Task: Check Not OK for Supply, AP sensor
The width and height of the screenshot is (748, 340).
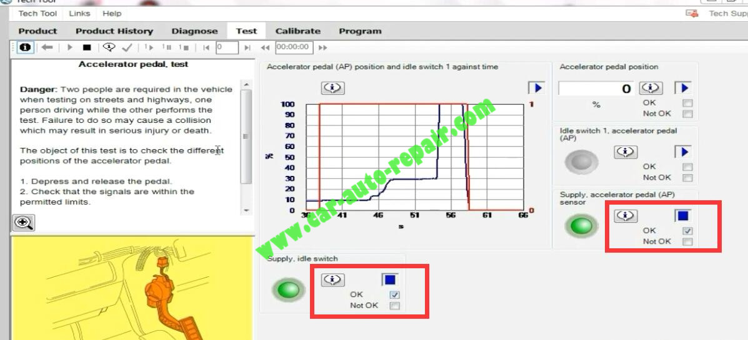Action: point(687,242)
